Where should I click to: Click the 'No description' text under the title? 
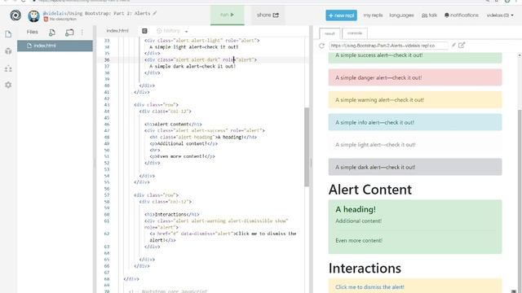63,19
